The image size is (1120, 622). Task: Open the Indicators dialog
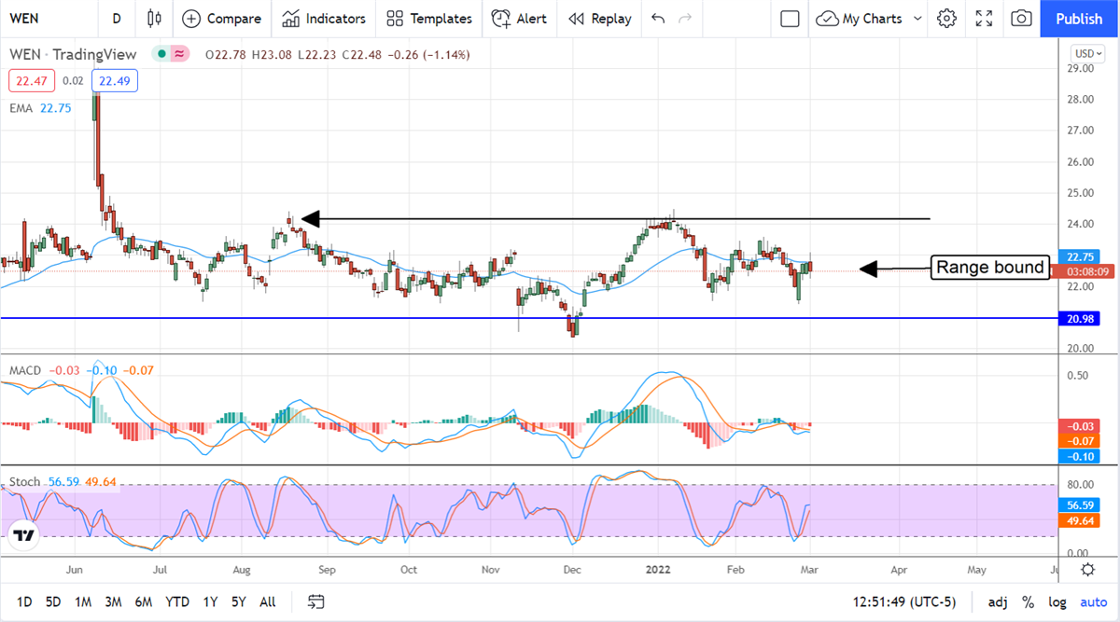(324, 19)
